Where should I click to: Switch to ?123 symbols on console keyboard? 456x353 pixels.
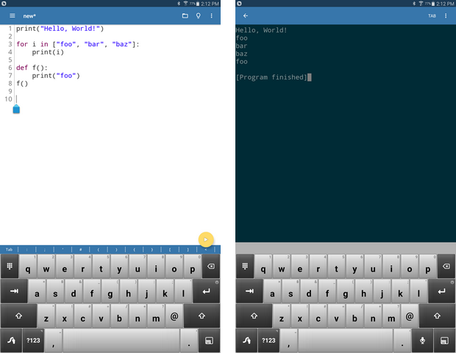pyautogui.click(x=268, y=340)
